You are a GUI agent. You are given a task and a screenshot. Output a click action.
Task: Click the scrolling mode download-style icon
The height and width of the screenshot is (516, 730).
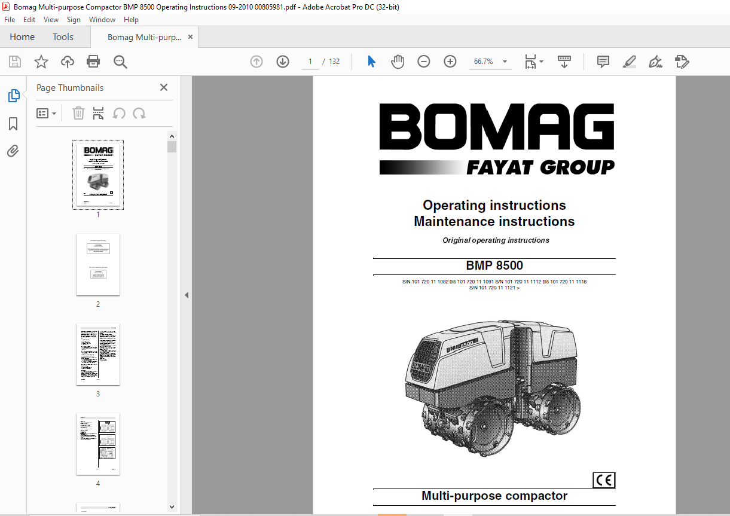(x=564, y=62)
